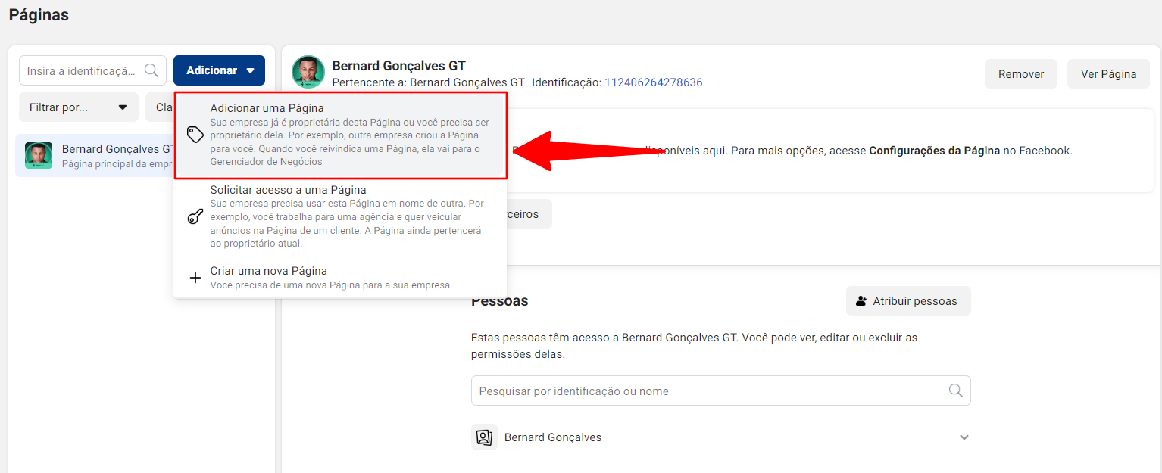The image size is (1162, 473).
Task: Click the plus icon for Criar nova Página
Action: (x=195, y=278)
